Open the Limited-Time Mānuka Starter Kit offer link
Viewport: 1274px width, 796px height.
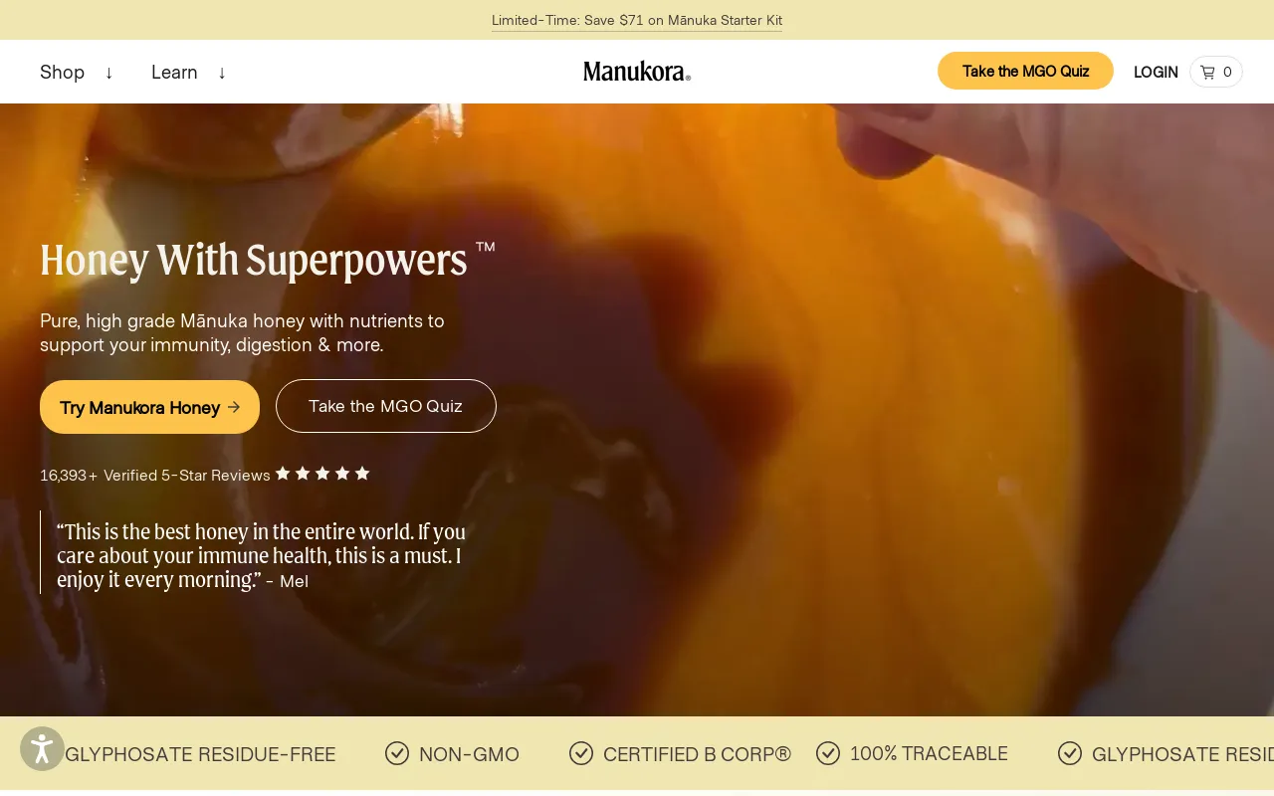point(637,20)
